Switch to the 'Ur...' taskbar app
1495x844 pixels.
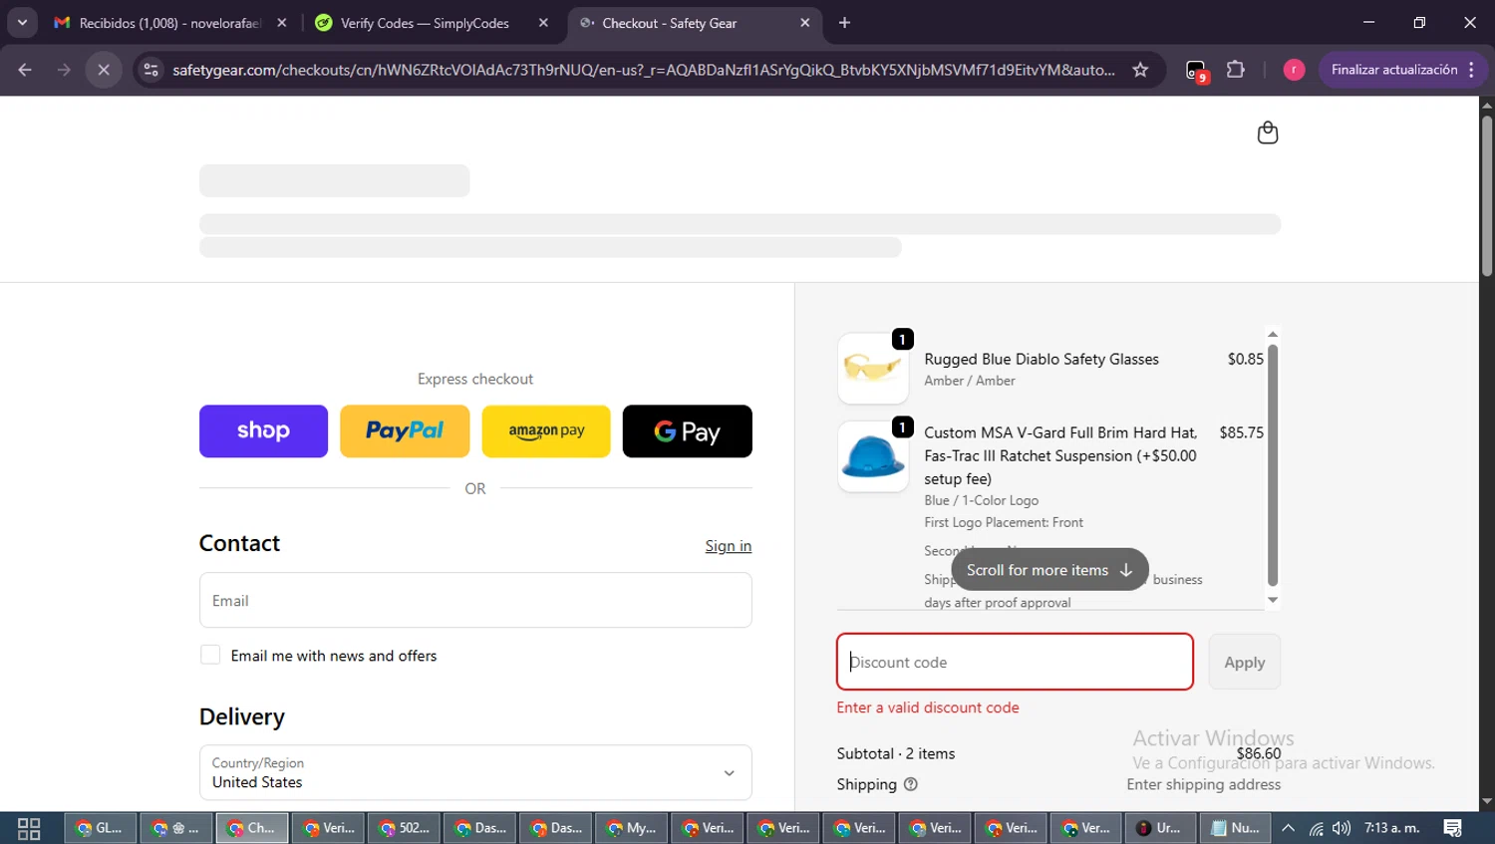click(x=1159, y=828)
